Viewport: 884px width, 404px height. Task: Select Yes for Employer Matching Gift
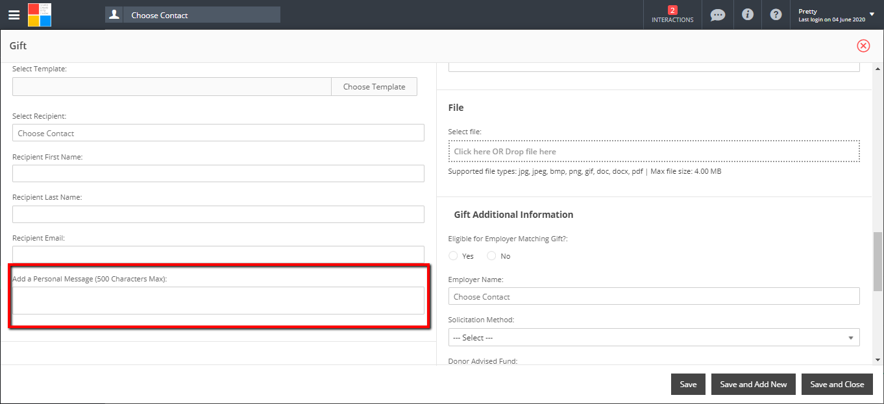(x=453, y=255)
